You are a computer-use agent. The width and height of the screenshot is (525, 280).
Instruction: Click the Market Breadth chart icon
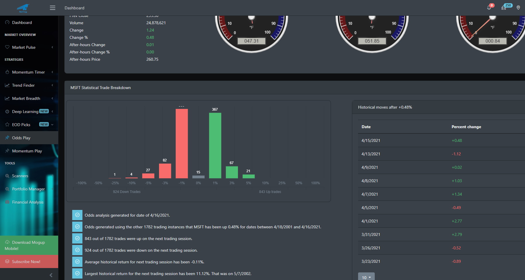click(x=7, y=98)
